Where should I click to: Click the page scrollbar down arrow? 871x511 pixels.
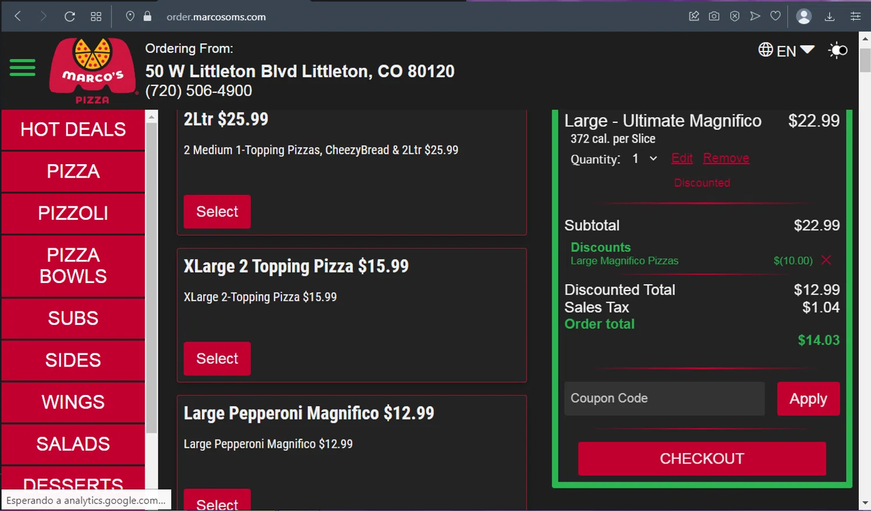coord(865,503)
